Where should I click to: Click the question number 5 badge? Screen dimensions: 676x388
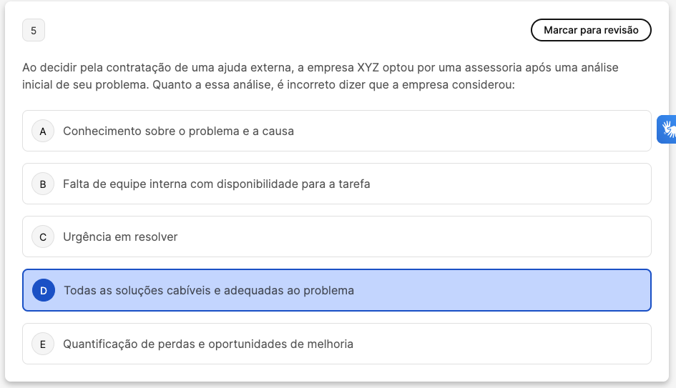[x=34, y=31]
